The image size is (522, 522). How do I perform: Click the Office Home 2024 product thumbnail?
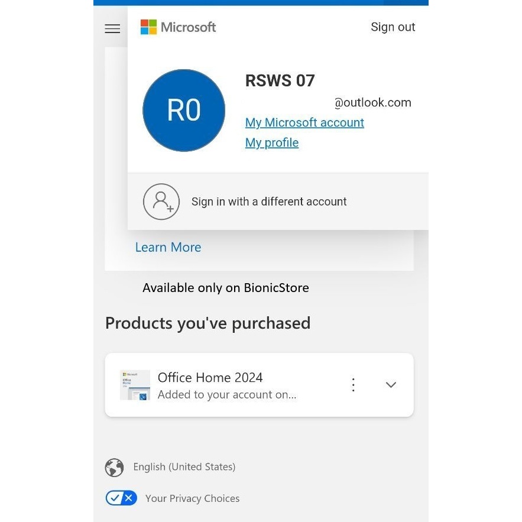pyautogui.click(x=135, y=385)
